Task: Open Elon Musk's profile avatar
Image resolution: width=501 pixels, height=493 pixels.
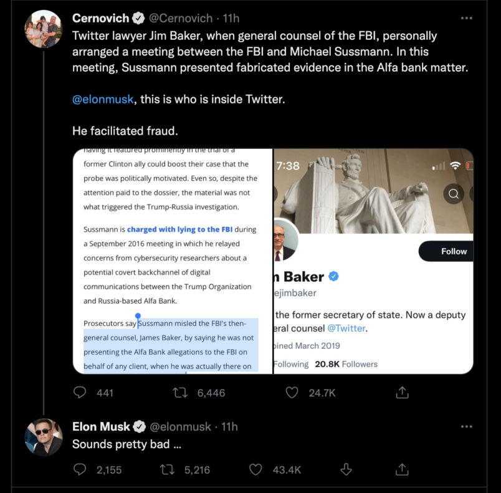Action: (43, 437)
